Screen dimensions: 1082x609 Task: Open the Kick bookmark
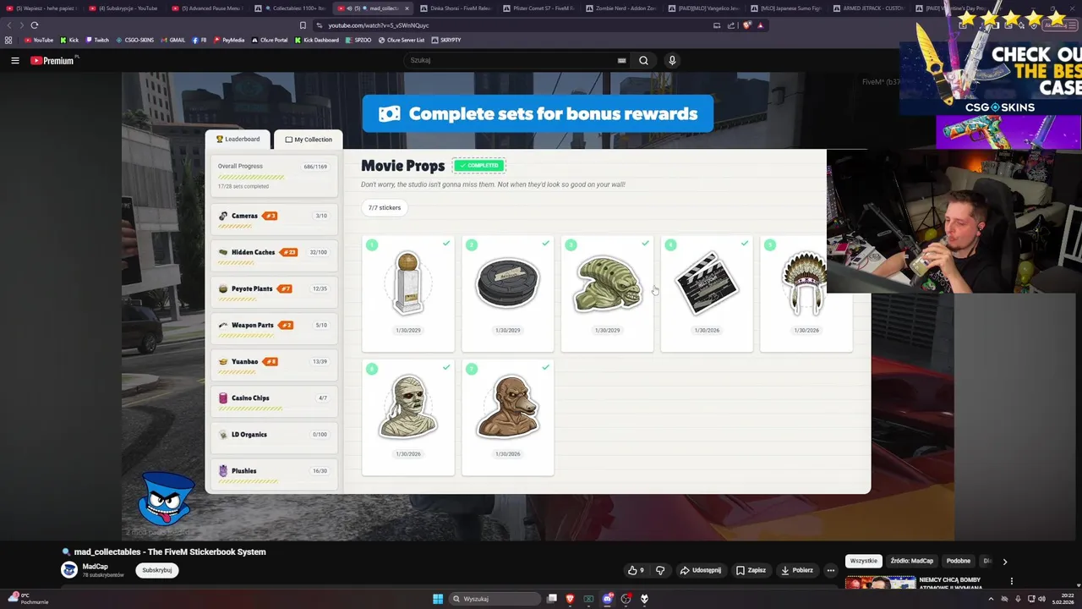coord(69,40)
